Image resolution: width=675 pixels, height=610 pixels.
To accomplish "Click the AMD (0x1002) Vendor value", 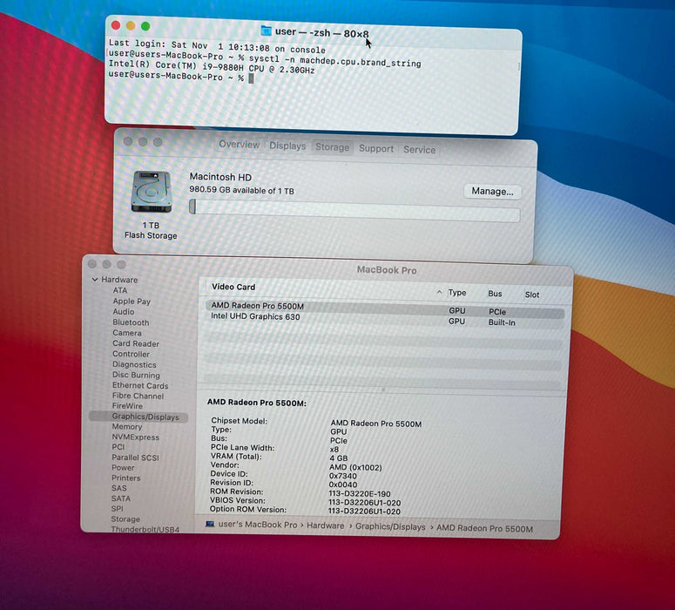I will coord(355,467).
